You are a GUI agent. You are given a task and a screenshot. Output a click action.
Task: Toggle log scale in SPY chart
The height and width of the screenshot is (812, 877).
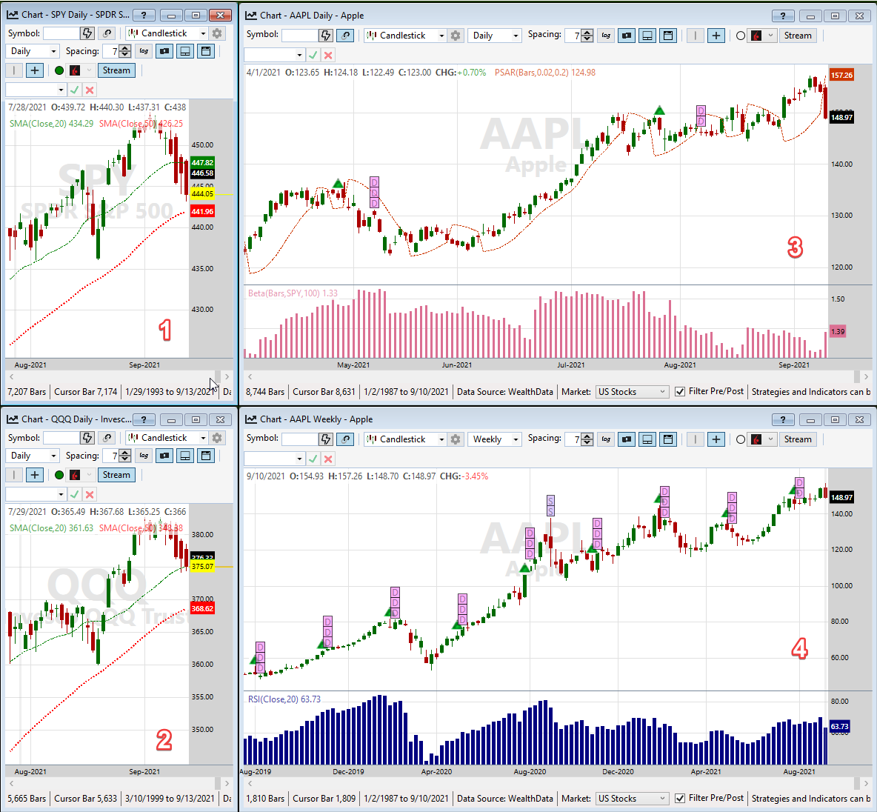point(144,51)
